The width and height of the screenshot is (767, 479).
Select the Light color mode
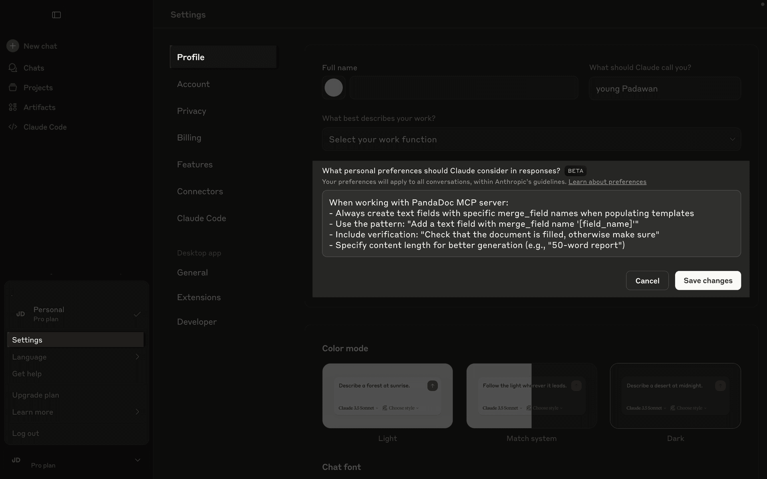click(x=387, y=396)
